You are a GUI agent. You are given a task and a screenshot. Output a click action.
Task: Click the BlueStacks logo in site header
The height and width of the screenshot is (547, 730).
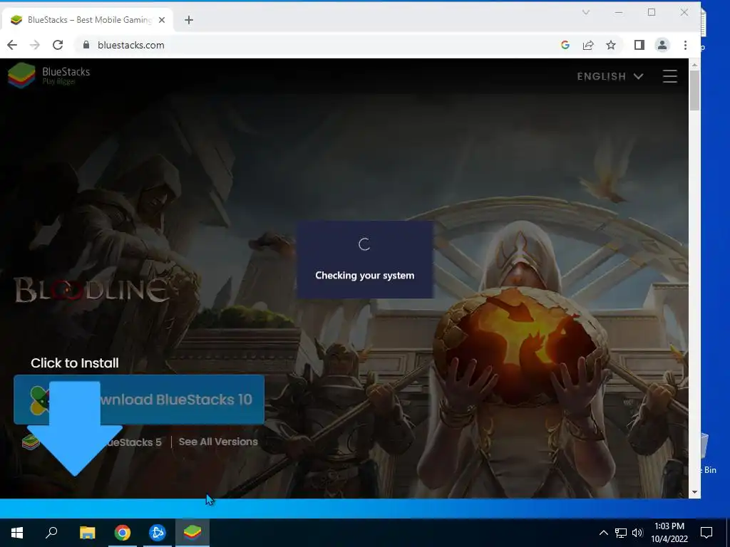click(x=49, y=75)
